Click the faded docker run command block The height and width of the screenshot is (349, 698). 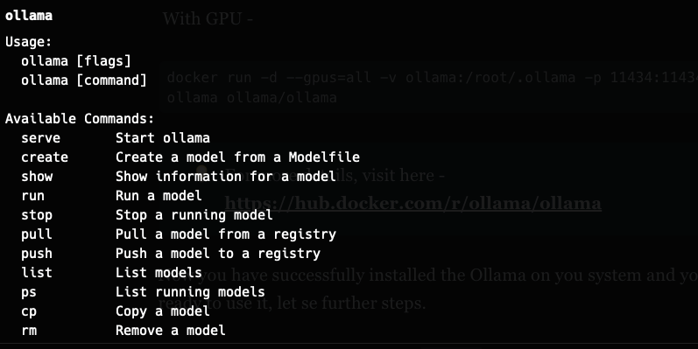(428, 87)
